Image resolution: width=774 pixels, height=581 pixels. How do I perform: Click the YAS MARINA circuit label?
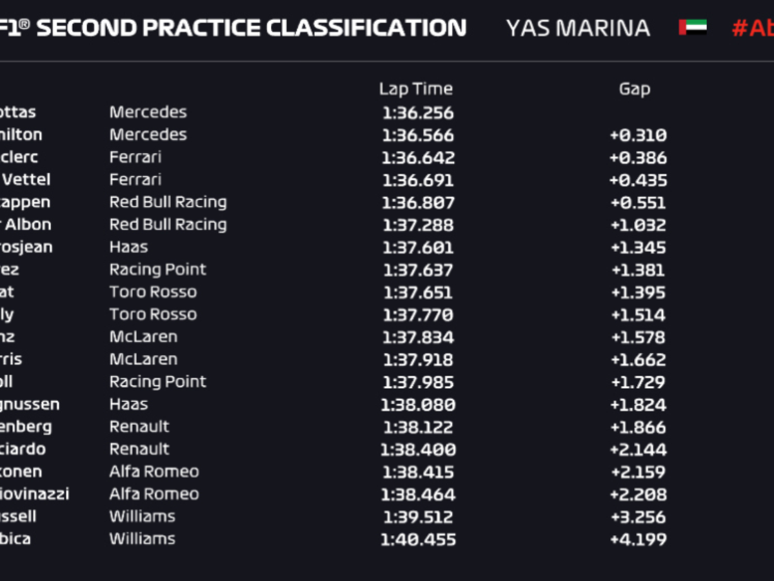[577, 28]
